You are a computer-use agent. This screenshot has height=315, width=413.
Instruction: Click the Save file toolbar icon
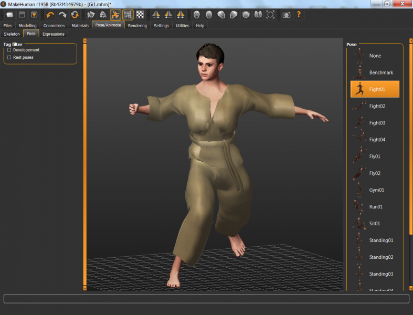[x=22, y=15]
